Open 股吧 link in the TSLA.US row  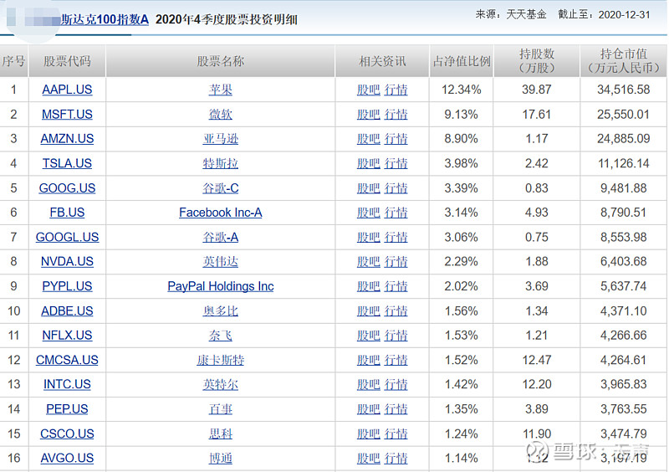pyautogui.click(x=369, y=163)
